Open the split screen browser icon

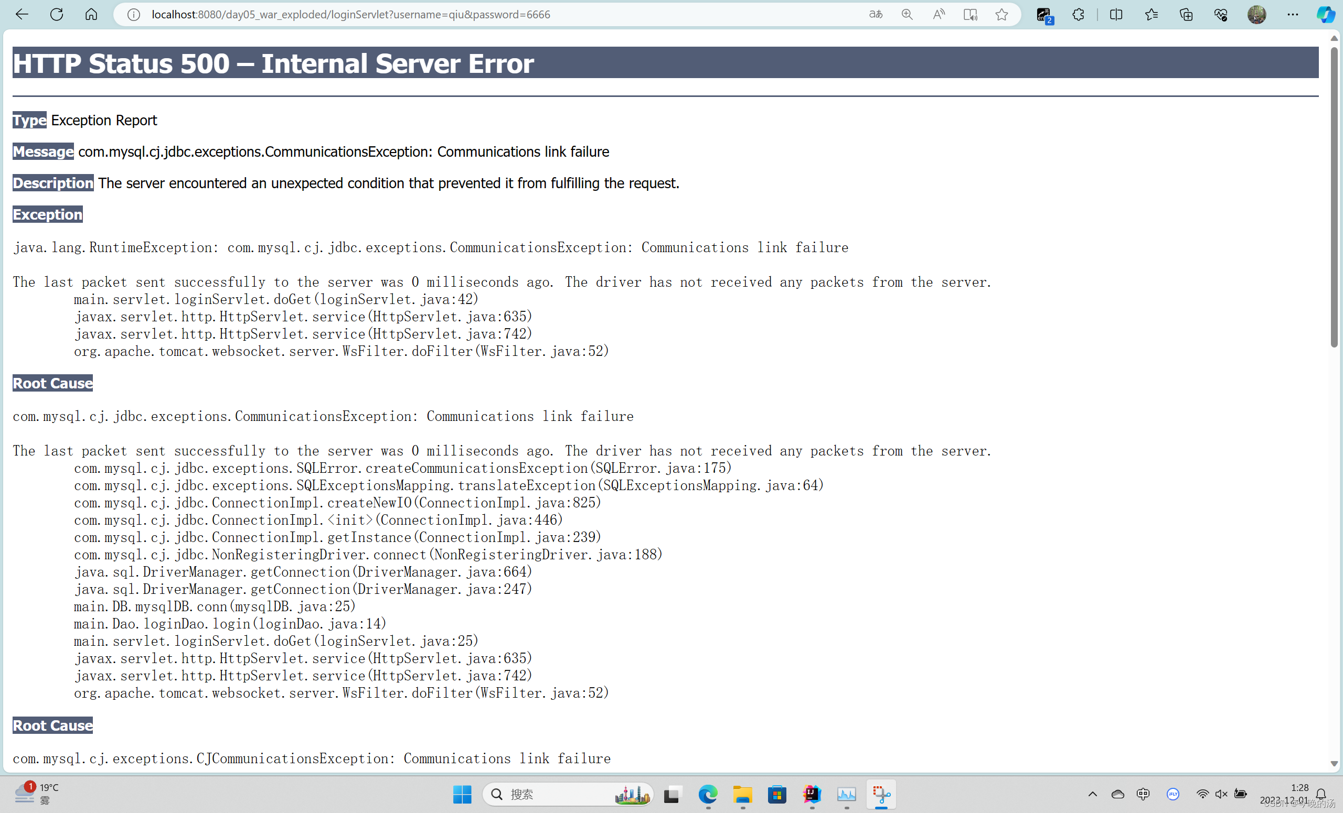click(1116, 14)
